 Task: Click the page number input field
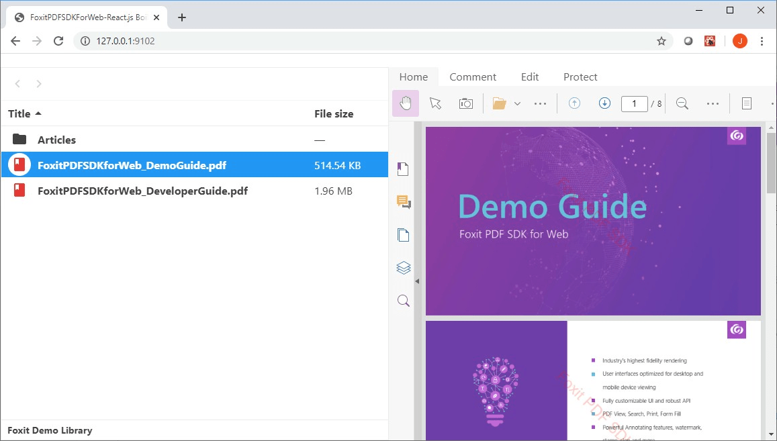[634, 103]
